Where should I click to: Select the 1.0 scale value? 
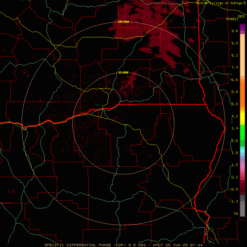click(235, 165)
